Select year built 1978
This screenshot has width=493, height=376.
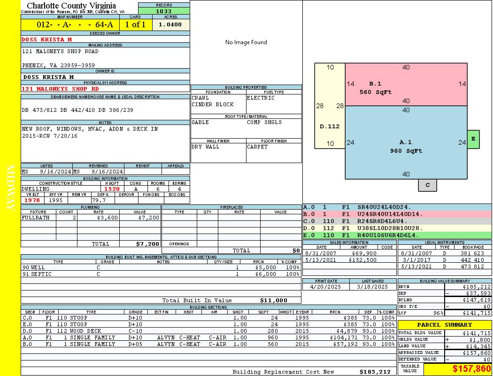point(32,200)
